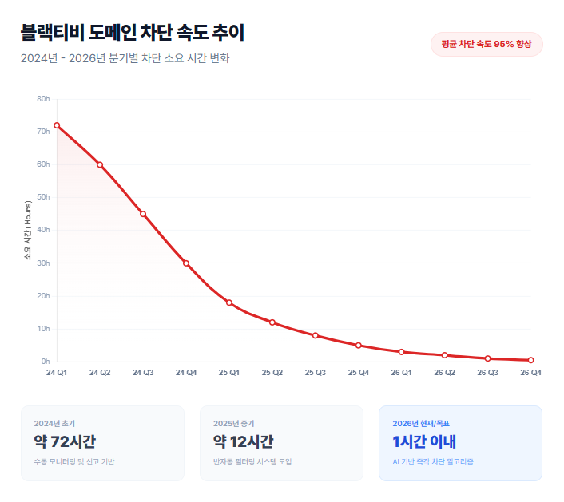The height and width of the screenshot is (502, 564).
Task: Click the '평균 차단 속도 95% 향상' badge
Action: (x=486, y=44)
